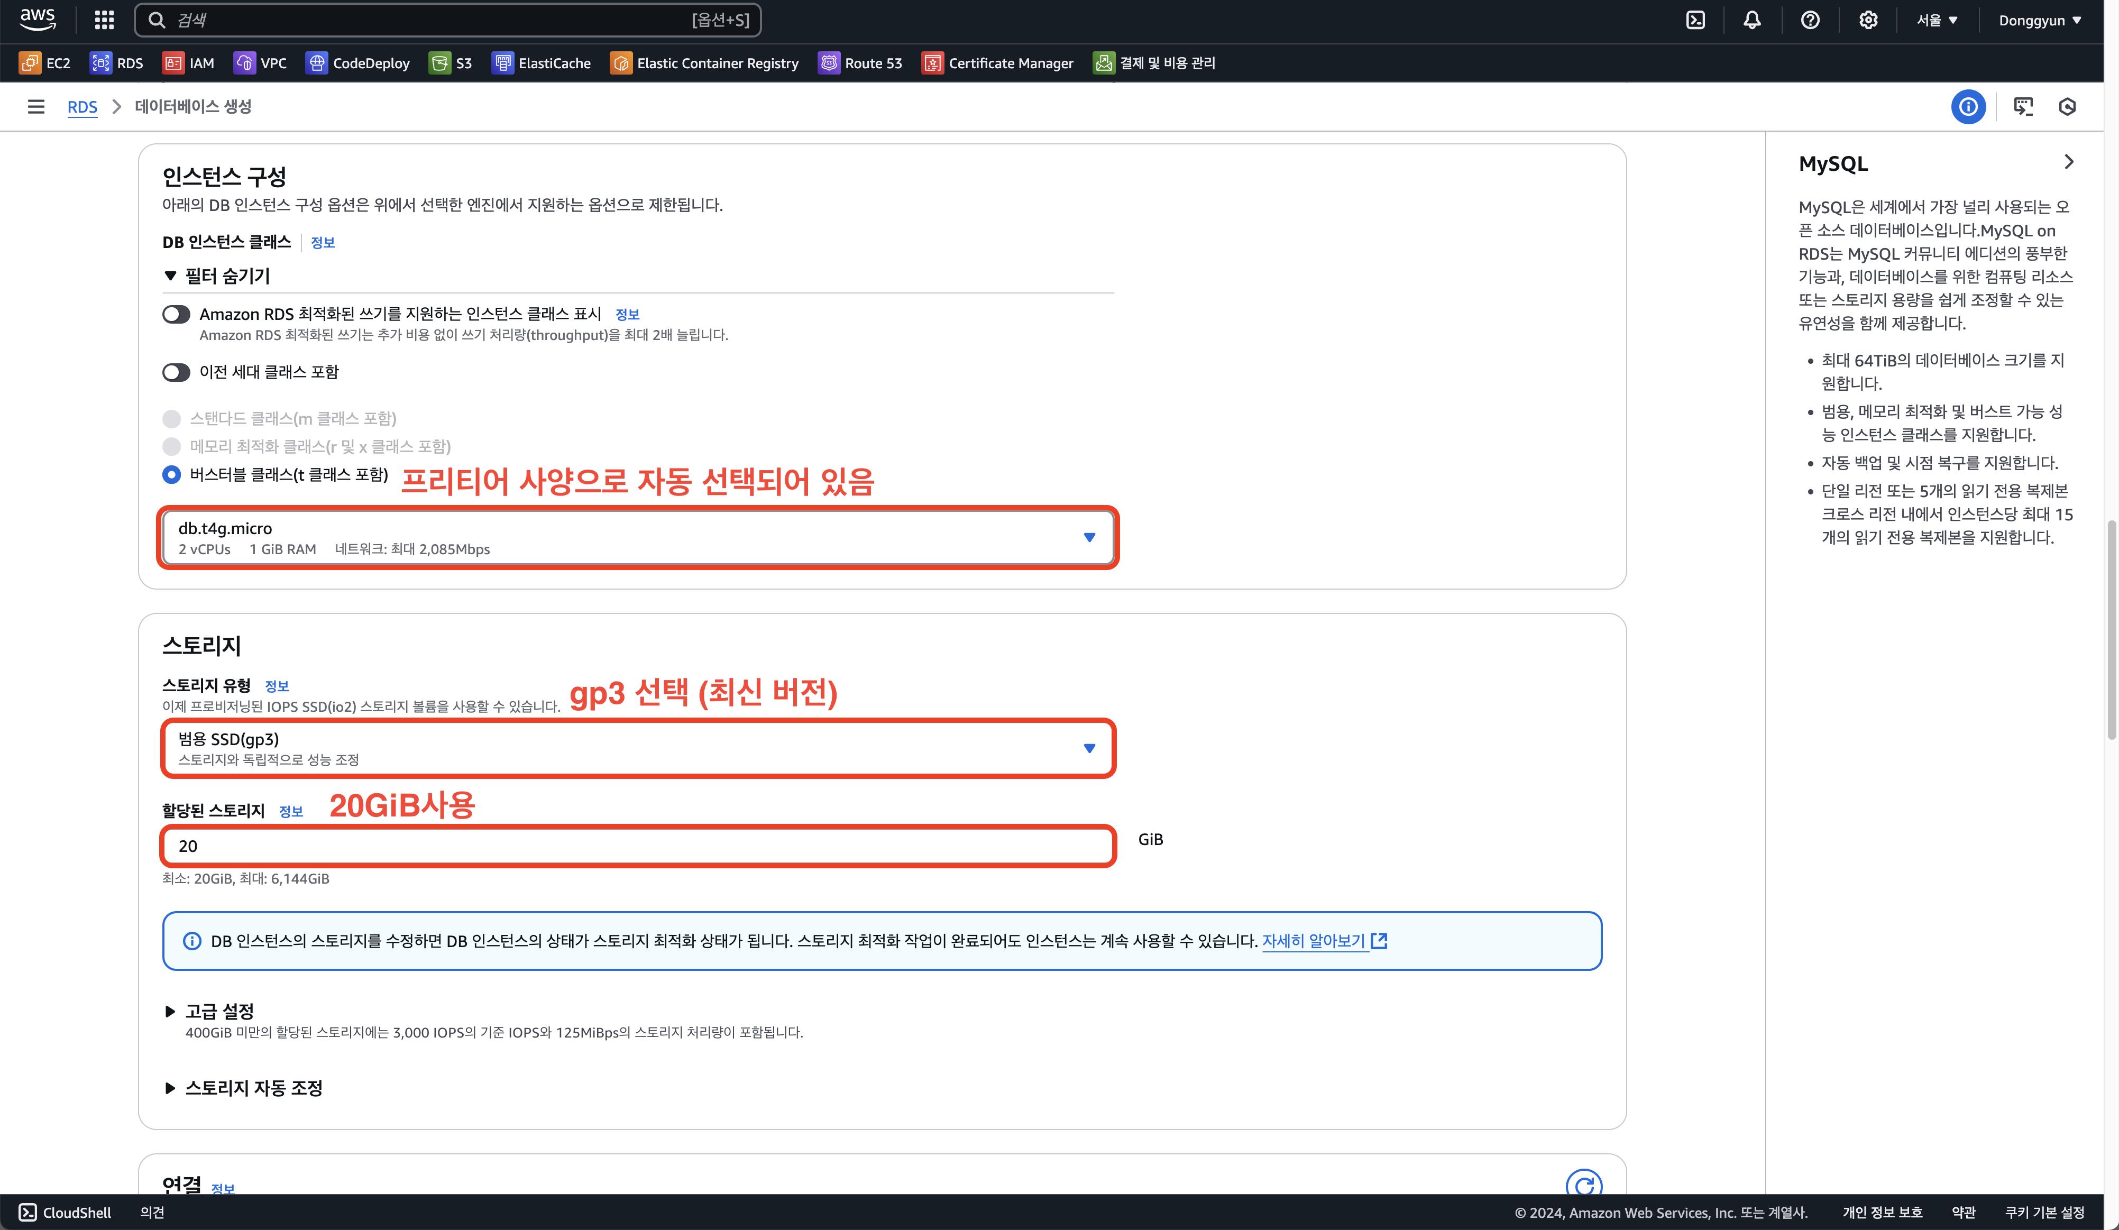Viewport: 2119px width, 1230px height.
Task: Click the 최소: 20GiB, 최대: 6,144GiB hint
Action: (245, 879)
